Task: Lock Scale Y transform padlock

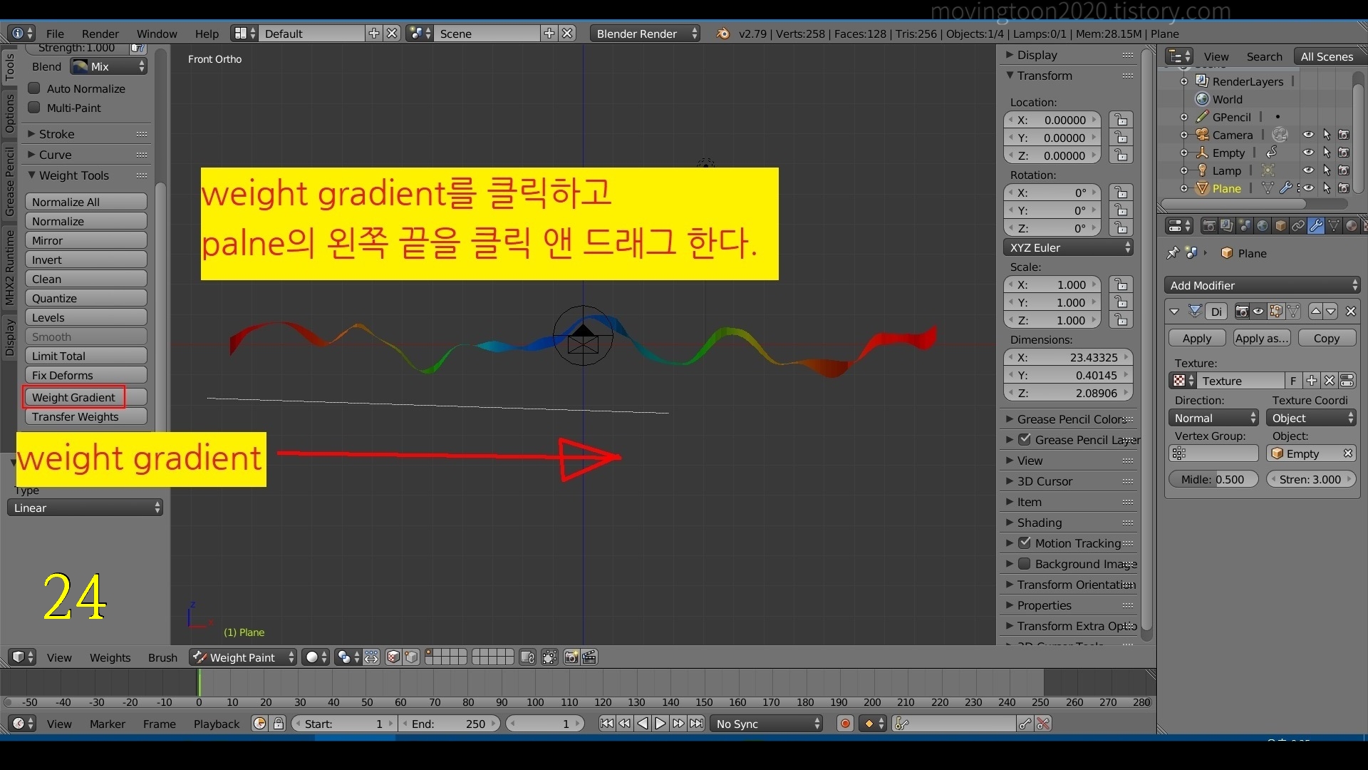Action: point(1121,302)
